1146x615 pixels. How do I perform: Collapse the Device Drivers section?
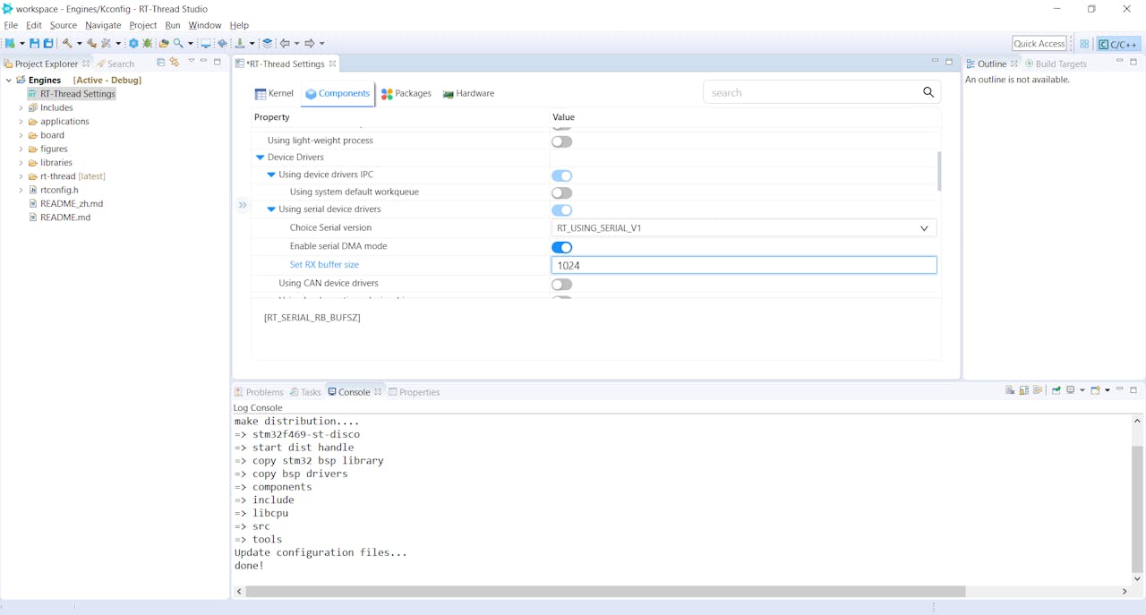tap(261, 158)
